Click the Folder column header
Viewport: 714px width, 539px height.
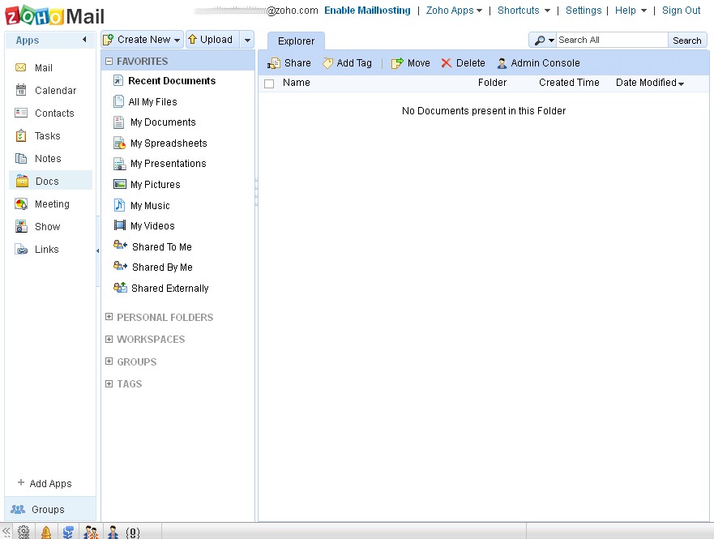click(492, 83)
